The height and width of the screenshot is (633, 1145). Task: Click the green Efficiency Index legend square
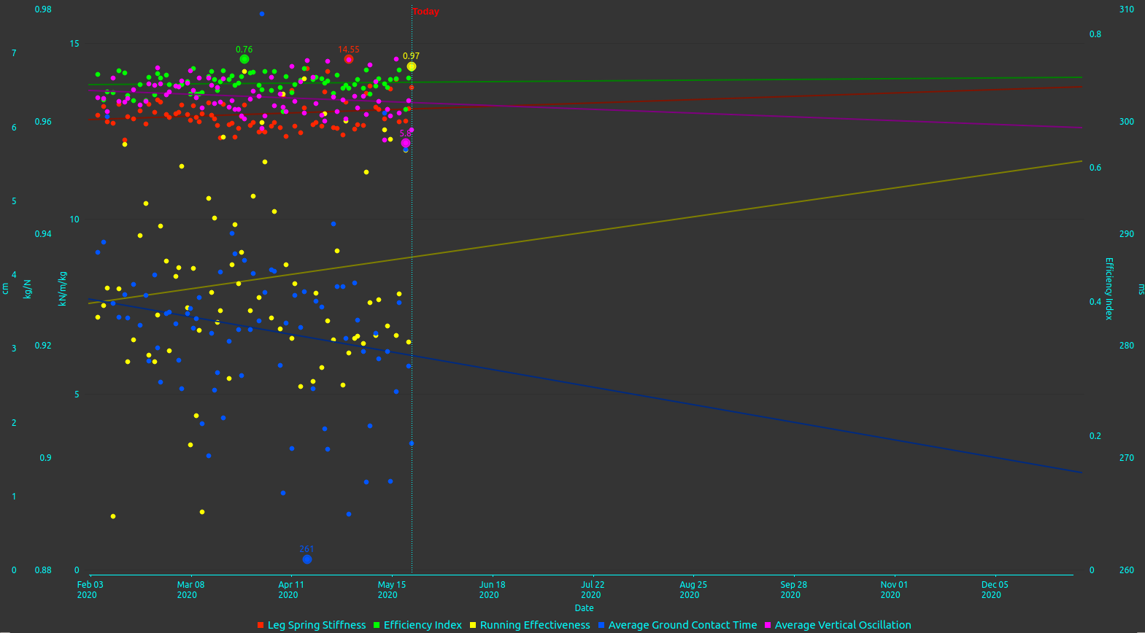(x=377, y=626)
